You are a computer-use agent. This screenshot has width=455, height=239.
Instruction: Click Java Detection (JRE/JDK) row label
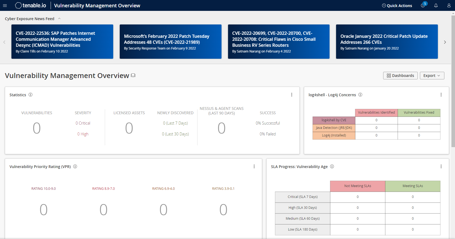pyautogui.click(x=334, y=128)
